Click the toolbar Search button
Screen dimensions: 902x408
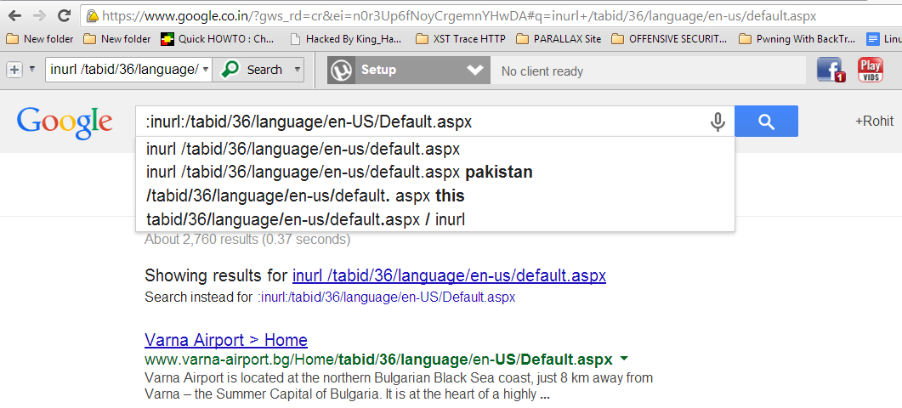point(252,70)
